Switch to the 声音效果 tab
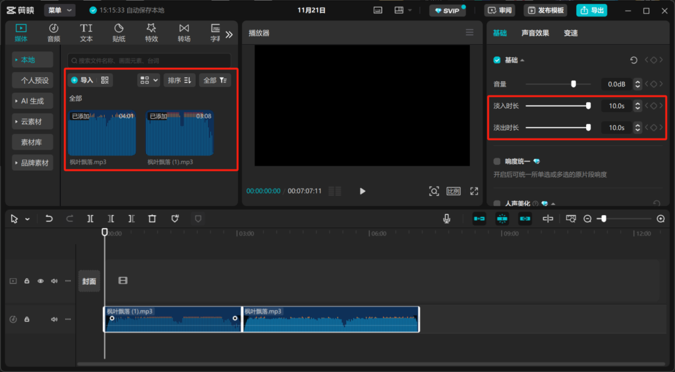Screen dimensions: 675x372 point(535,33)
